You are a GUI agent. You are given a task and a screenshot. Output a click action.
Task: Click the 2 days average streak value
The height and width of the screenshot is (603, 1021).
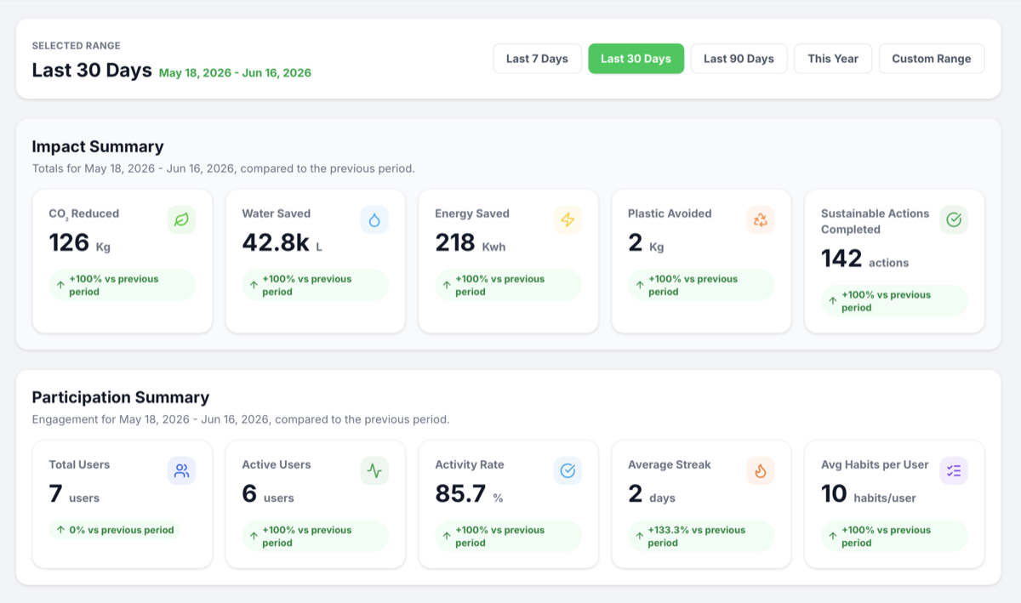point(651,494)
